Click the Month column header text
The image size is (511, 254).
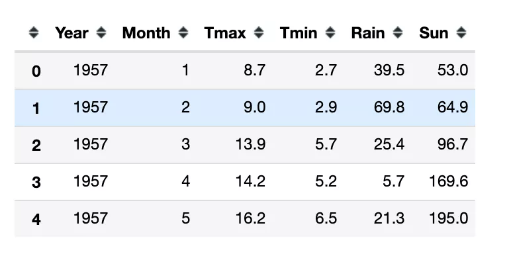146,33
